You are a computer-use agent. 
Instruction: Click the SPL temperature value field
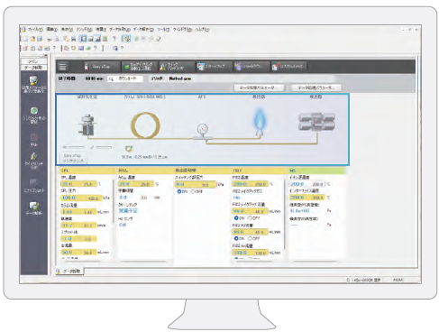pos(78,184)
